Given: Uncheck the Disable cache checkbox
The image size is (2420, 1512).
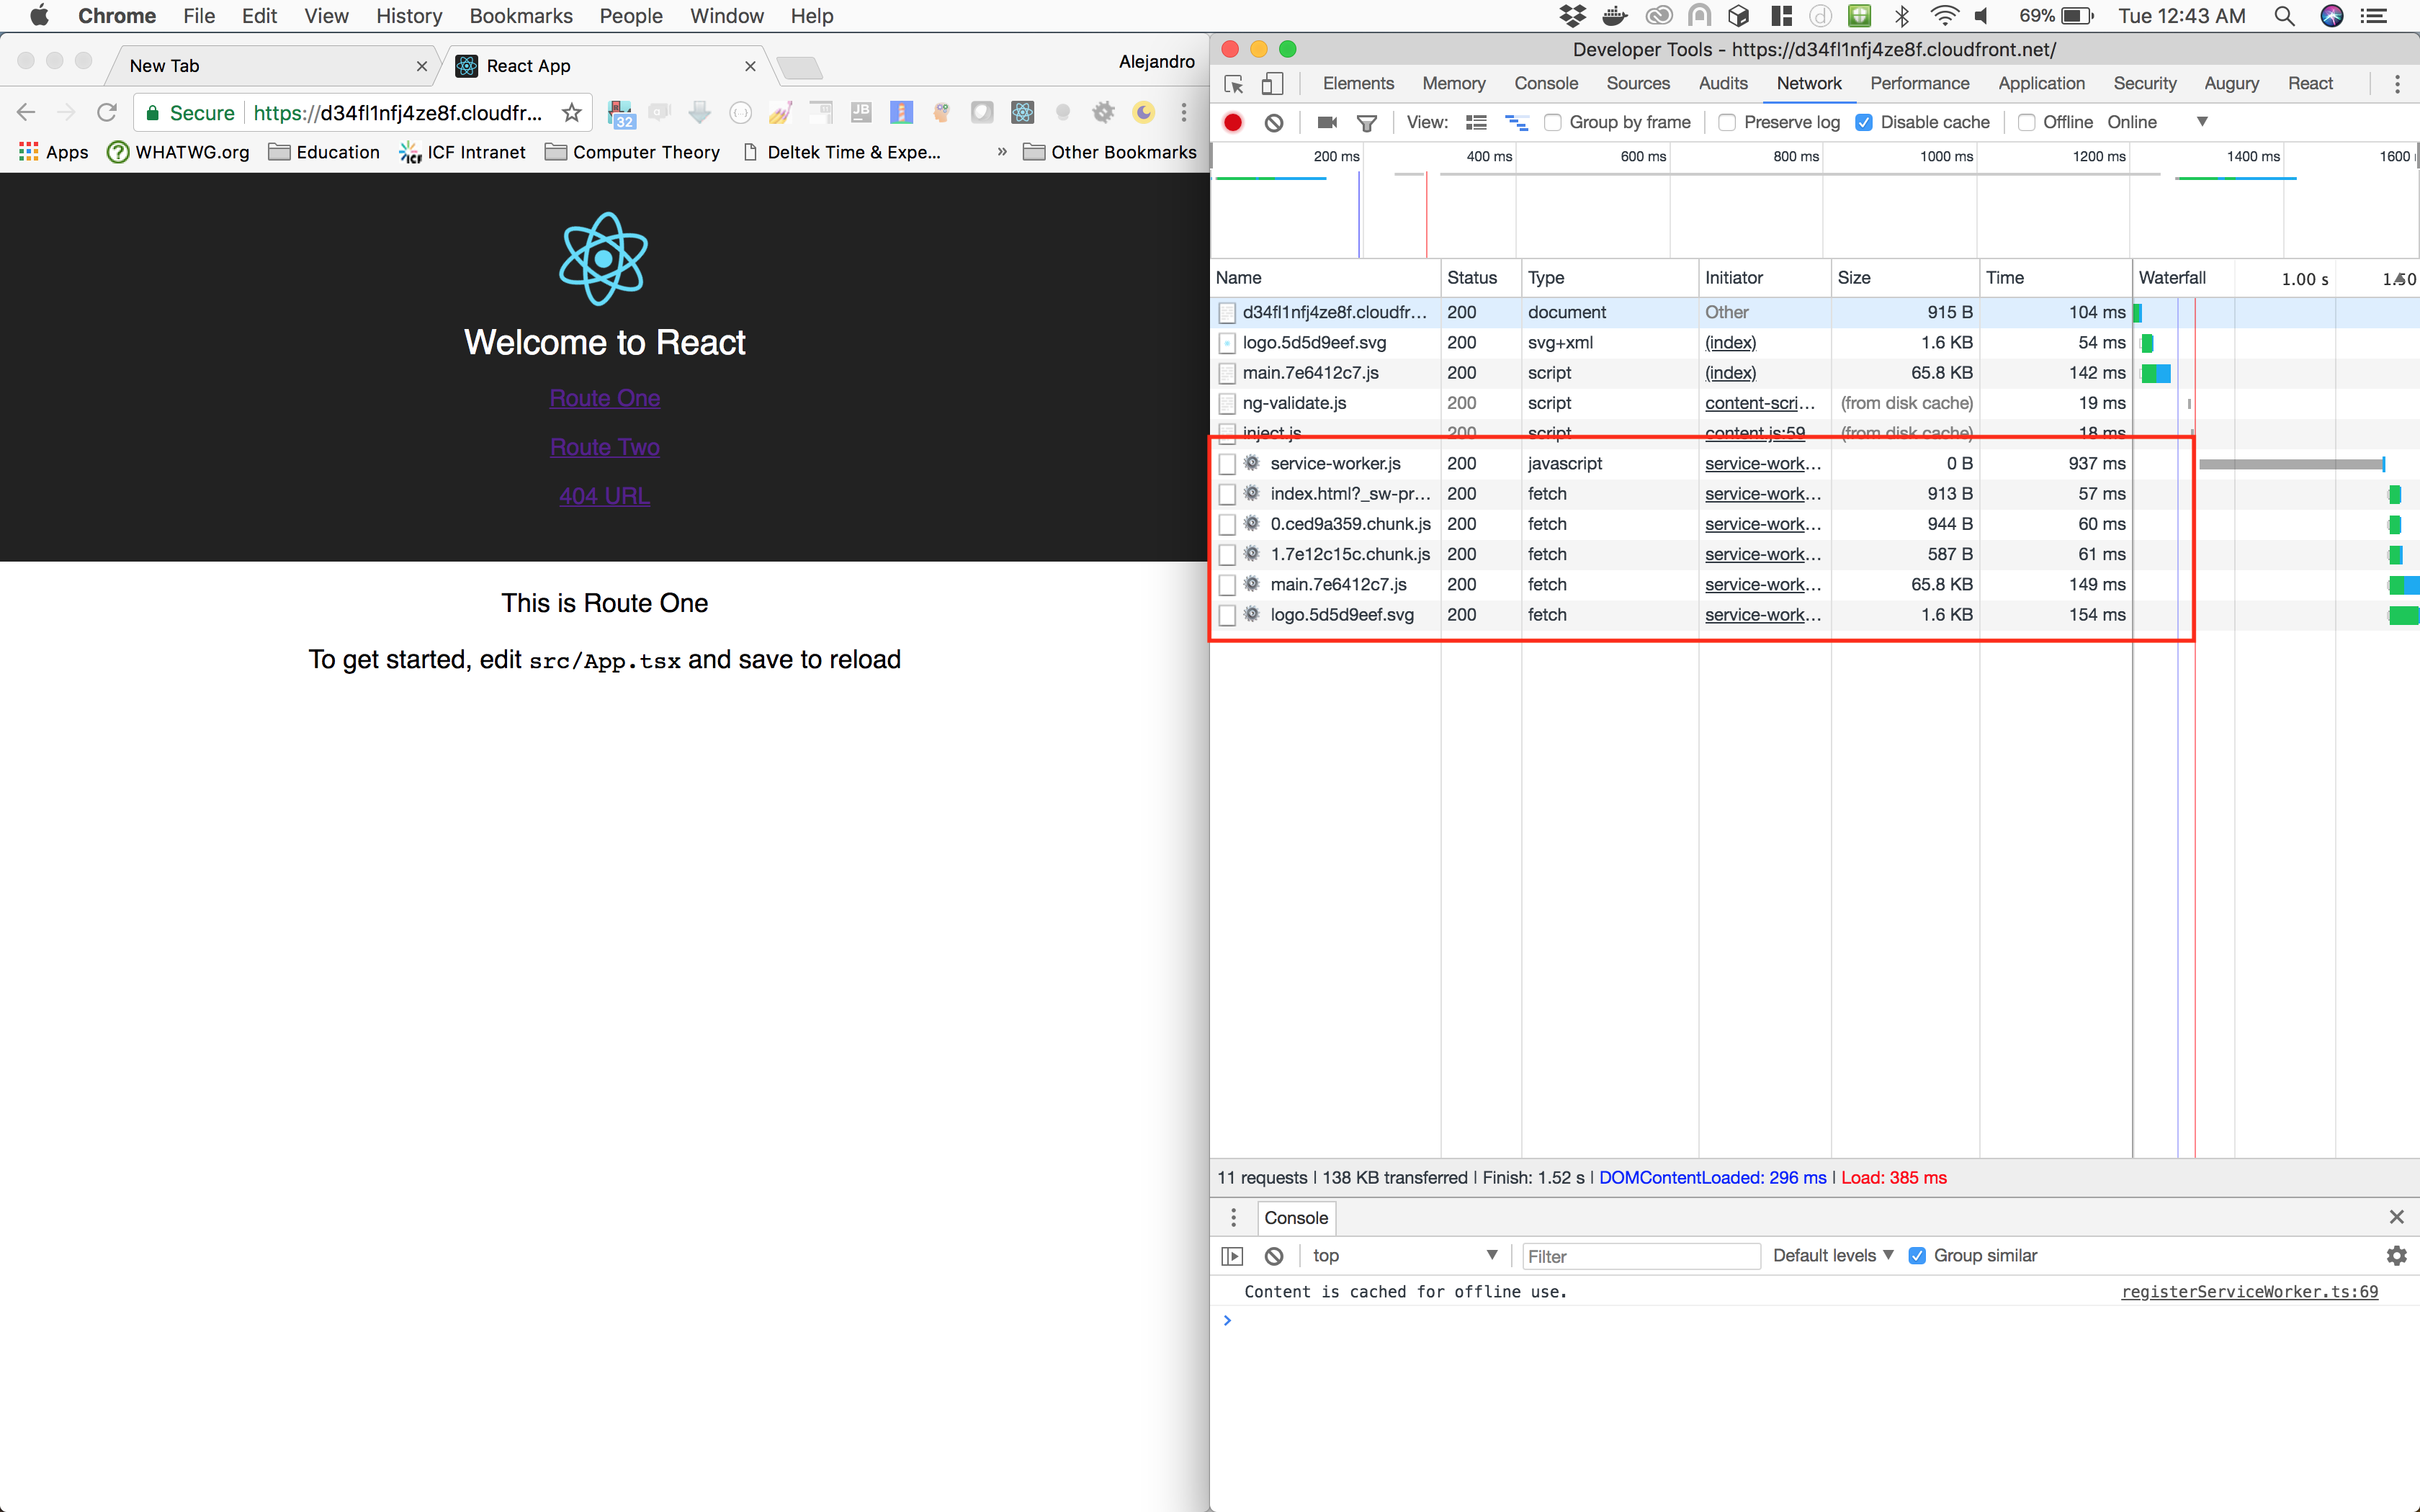Looking at the screenshot, I should point(1864,122).
